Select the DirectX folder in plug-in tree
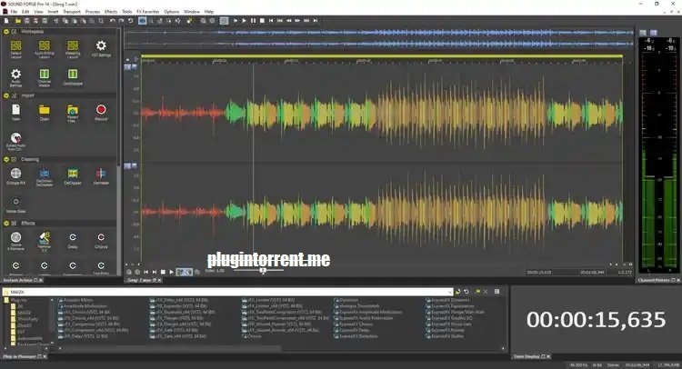The height and width of the screenshot is (369, 682). point(24,325)
